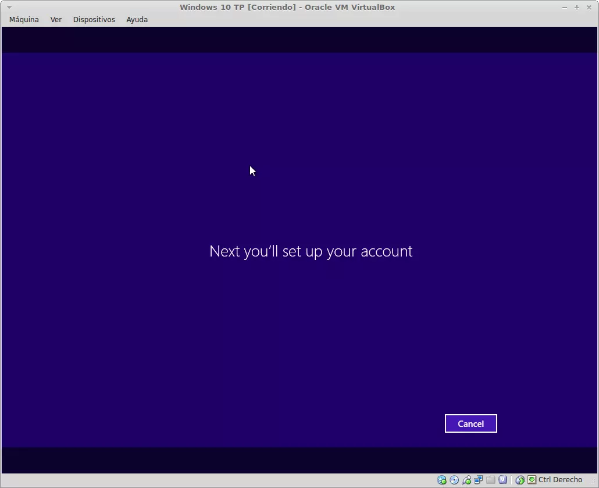Open the Dispositivos menu
The height and width of the screenshot is (488, 599).
click(94, 19)
